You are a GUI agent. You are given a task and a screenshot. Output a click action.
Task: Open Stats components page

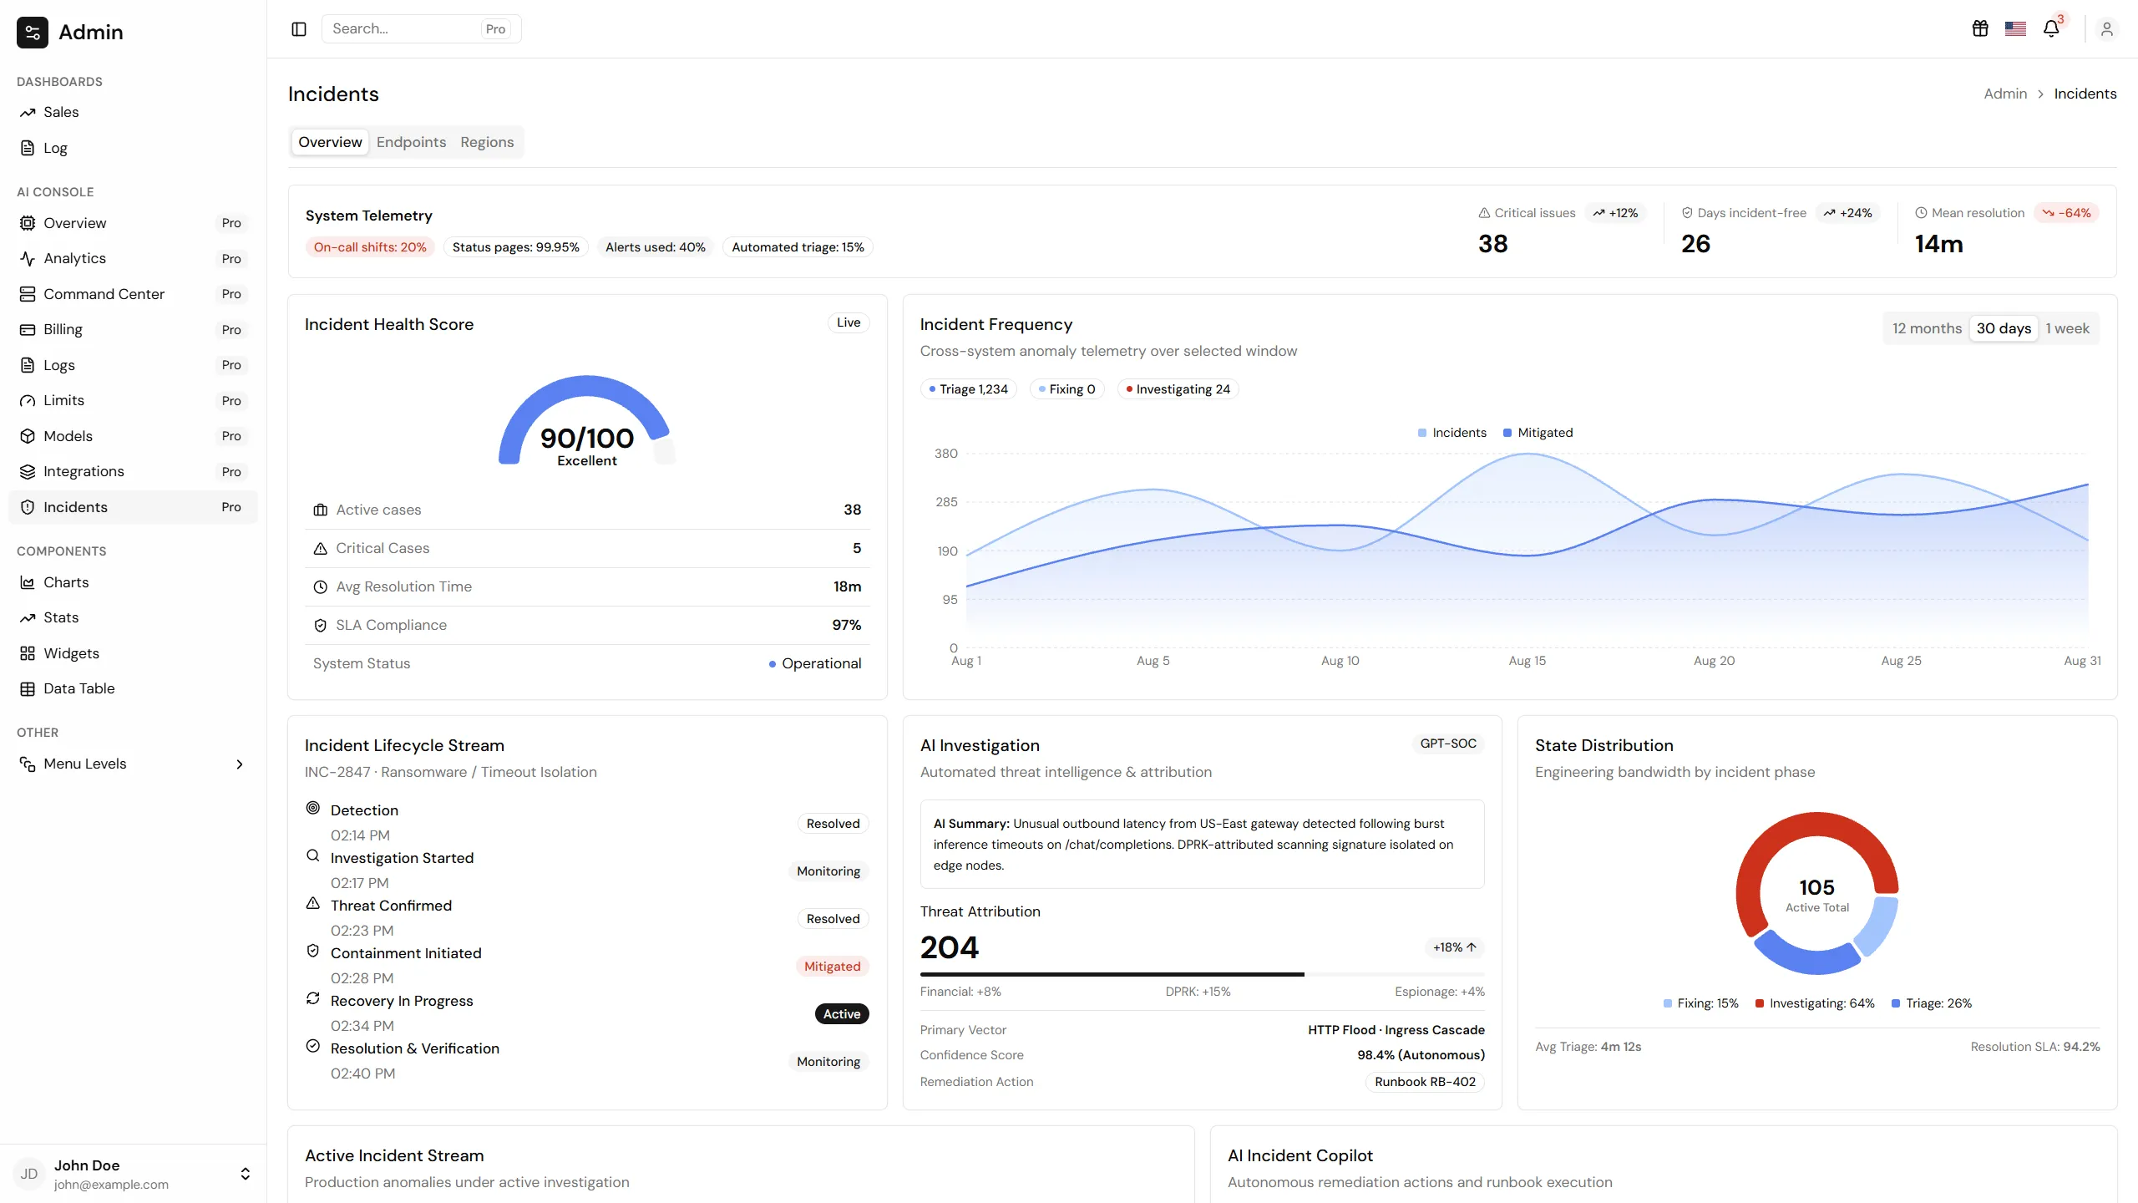133,617
